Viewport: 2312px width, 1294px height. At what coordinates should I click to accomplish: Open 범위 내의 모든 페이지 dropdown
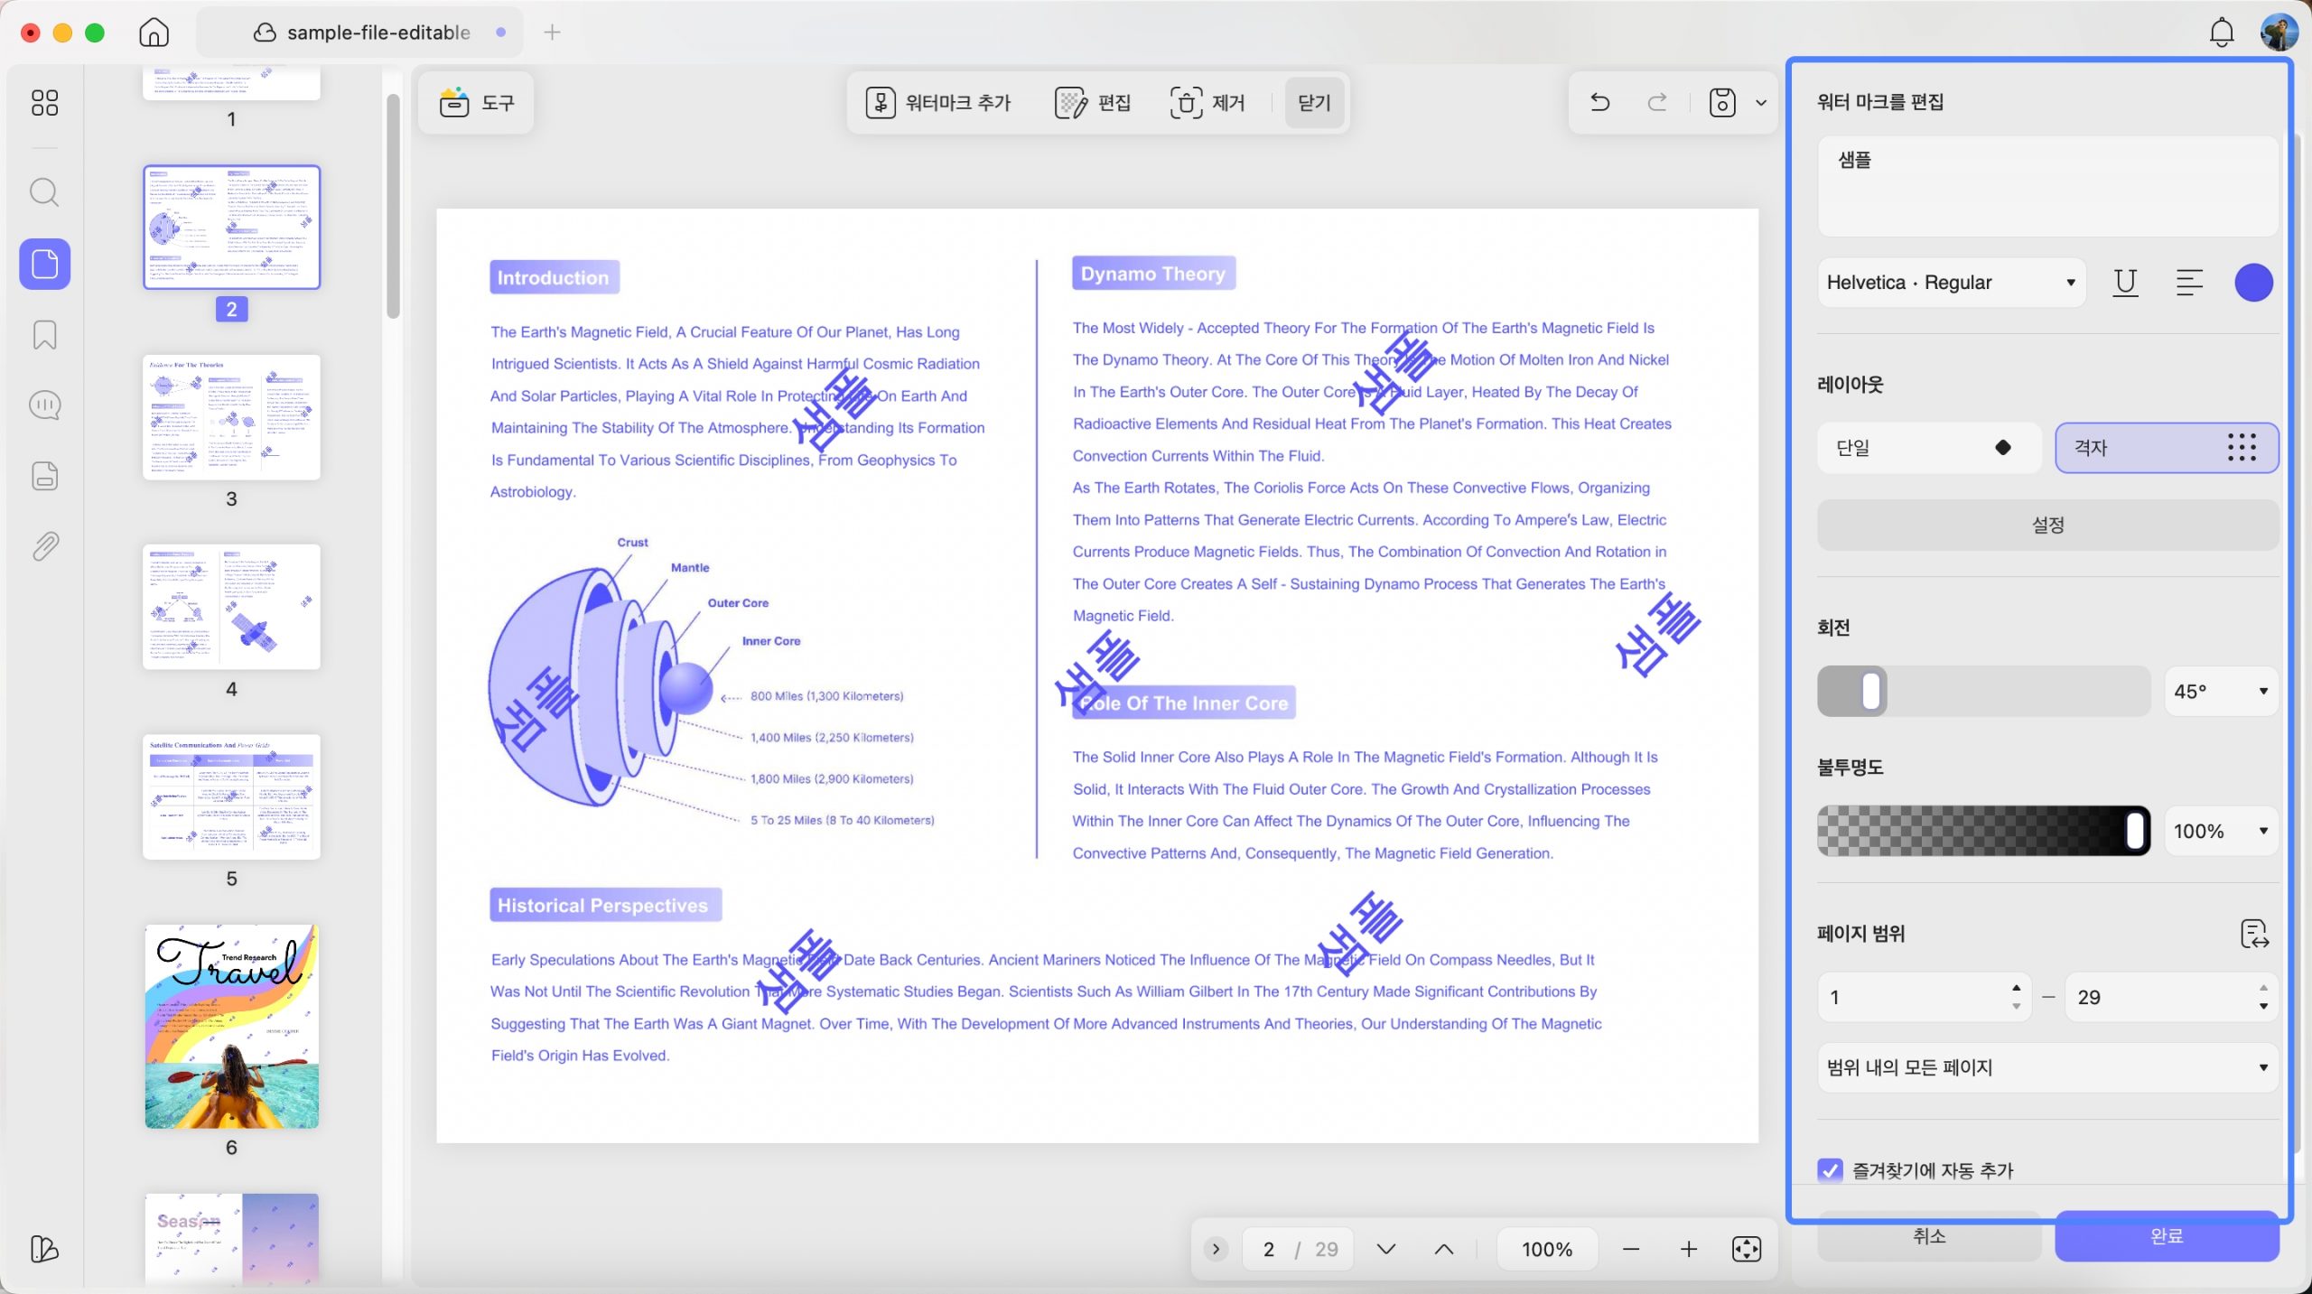click(2047, 1067)
